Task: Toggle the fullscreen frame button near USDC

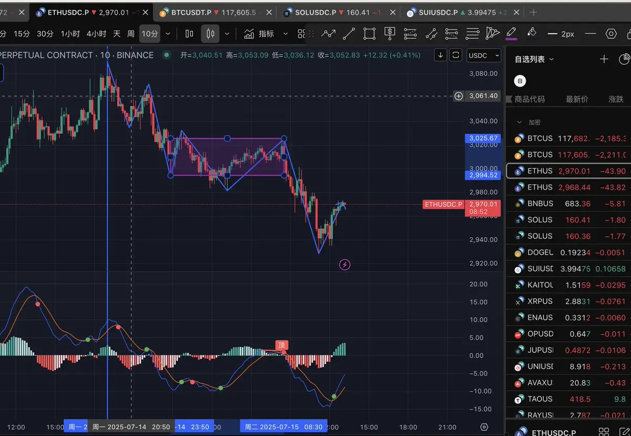Action: (x=455, y=55)
